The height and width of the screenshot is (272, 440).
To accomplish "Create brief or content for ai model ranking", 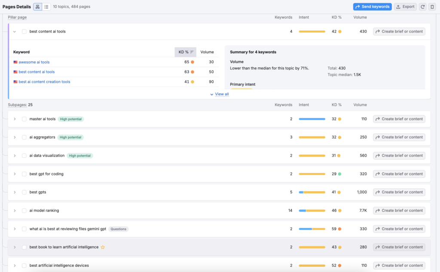I will pos(399,211).
